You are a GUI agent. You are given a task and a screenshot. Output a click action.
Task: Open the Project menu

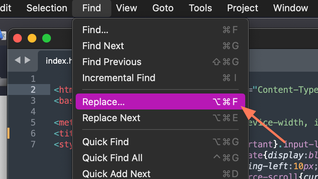click(x=243, y=8)
